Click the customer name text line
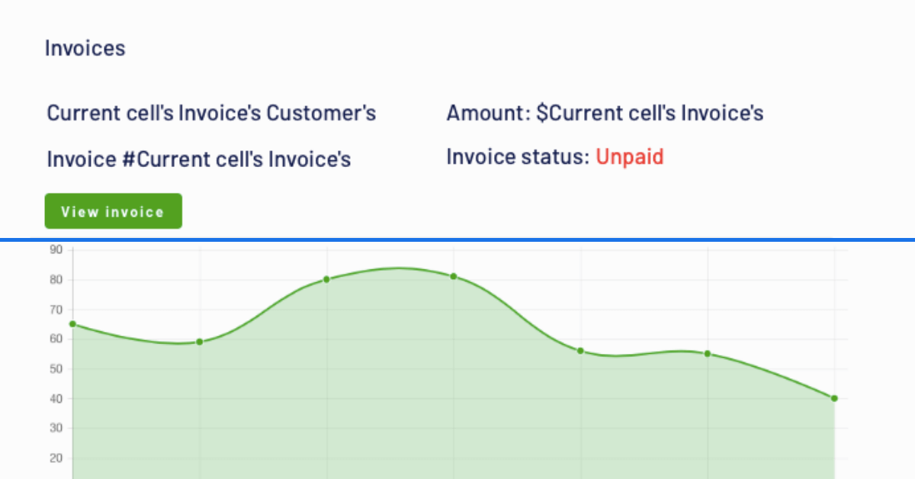Screen dimensions: 915x479 [x=211, y=113]
